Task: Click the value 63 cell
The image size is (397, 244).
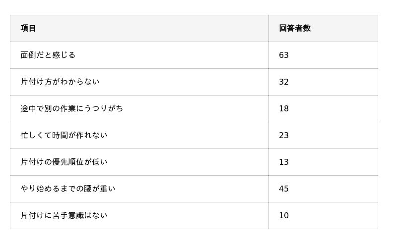Action: coord(284,55)
